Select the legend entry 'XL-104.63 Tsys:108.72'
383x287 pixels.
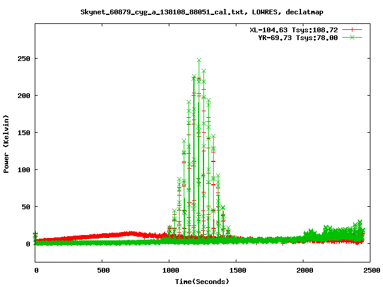click(294, 30)
